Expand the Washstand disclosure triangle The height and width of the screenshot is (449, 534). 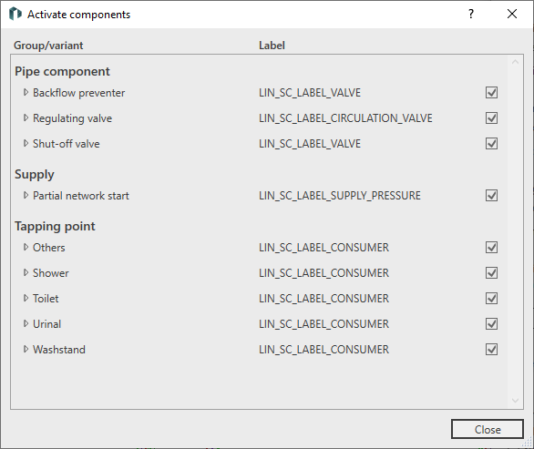click(x=26, y=349)
